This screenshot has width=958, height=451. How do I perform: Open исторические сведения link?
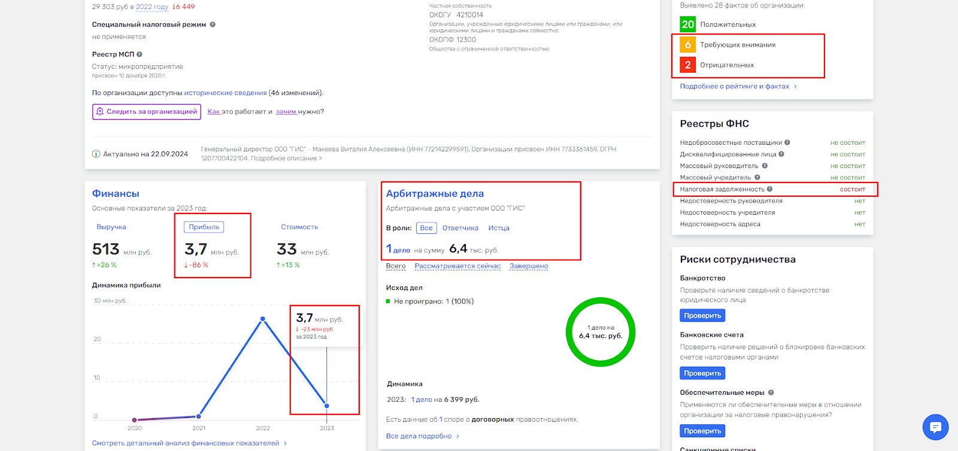tap(226, 93)
